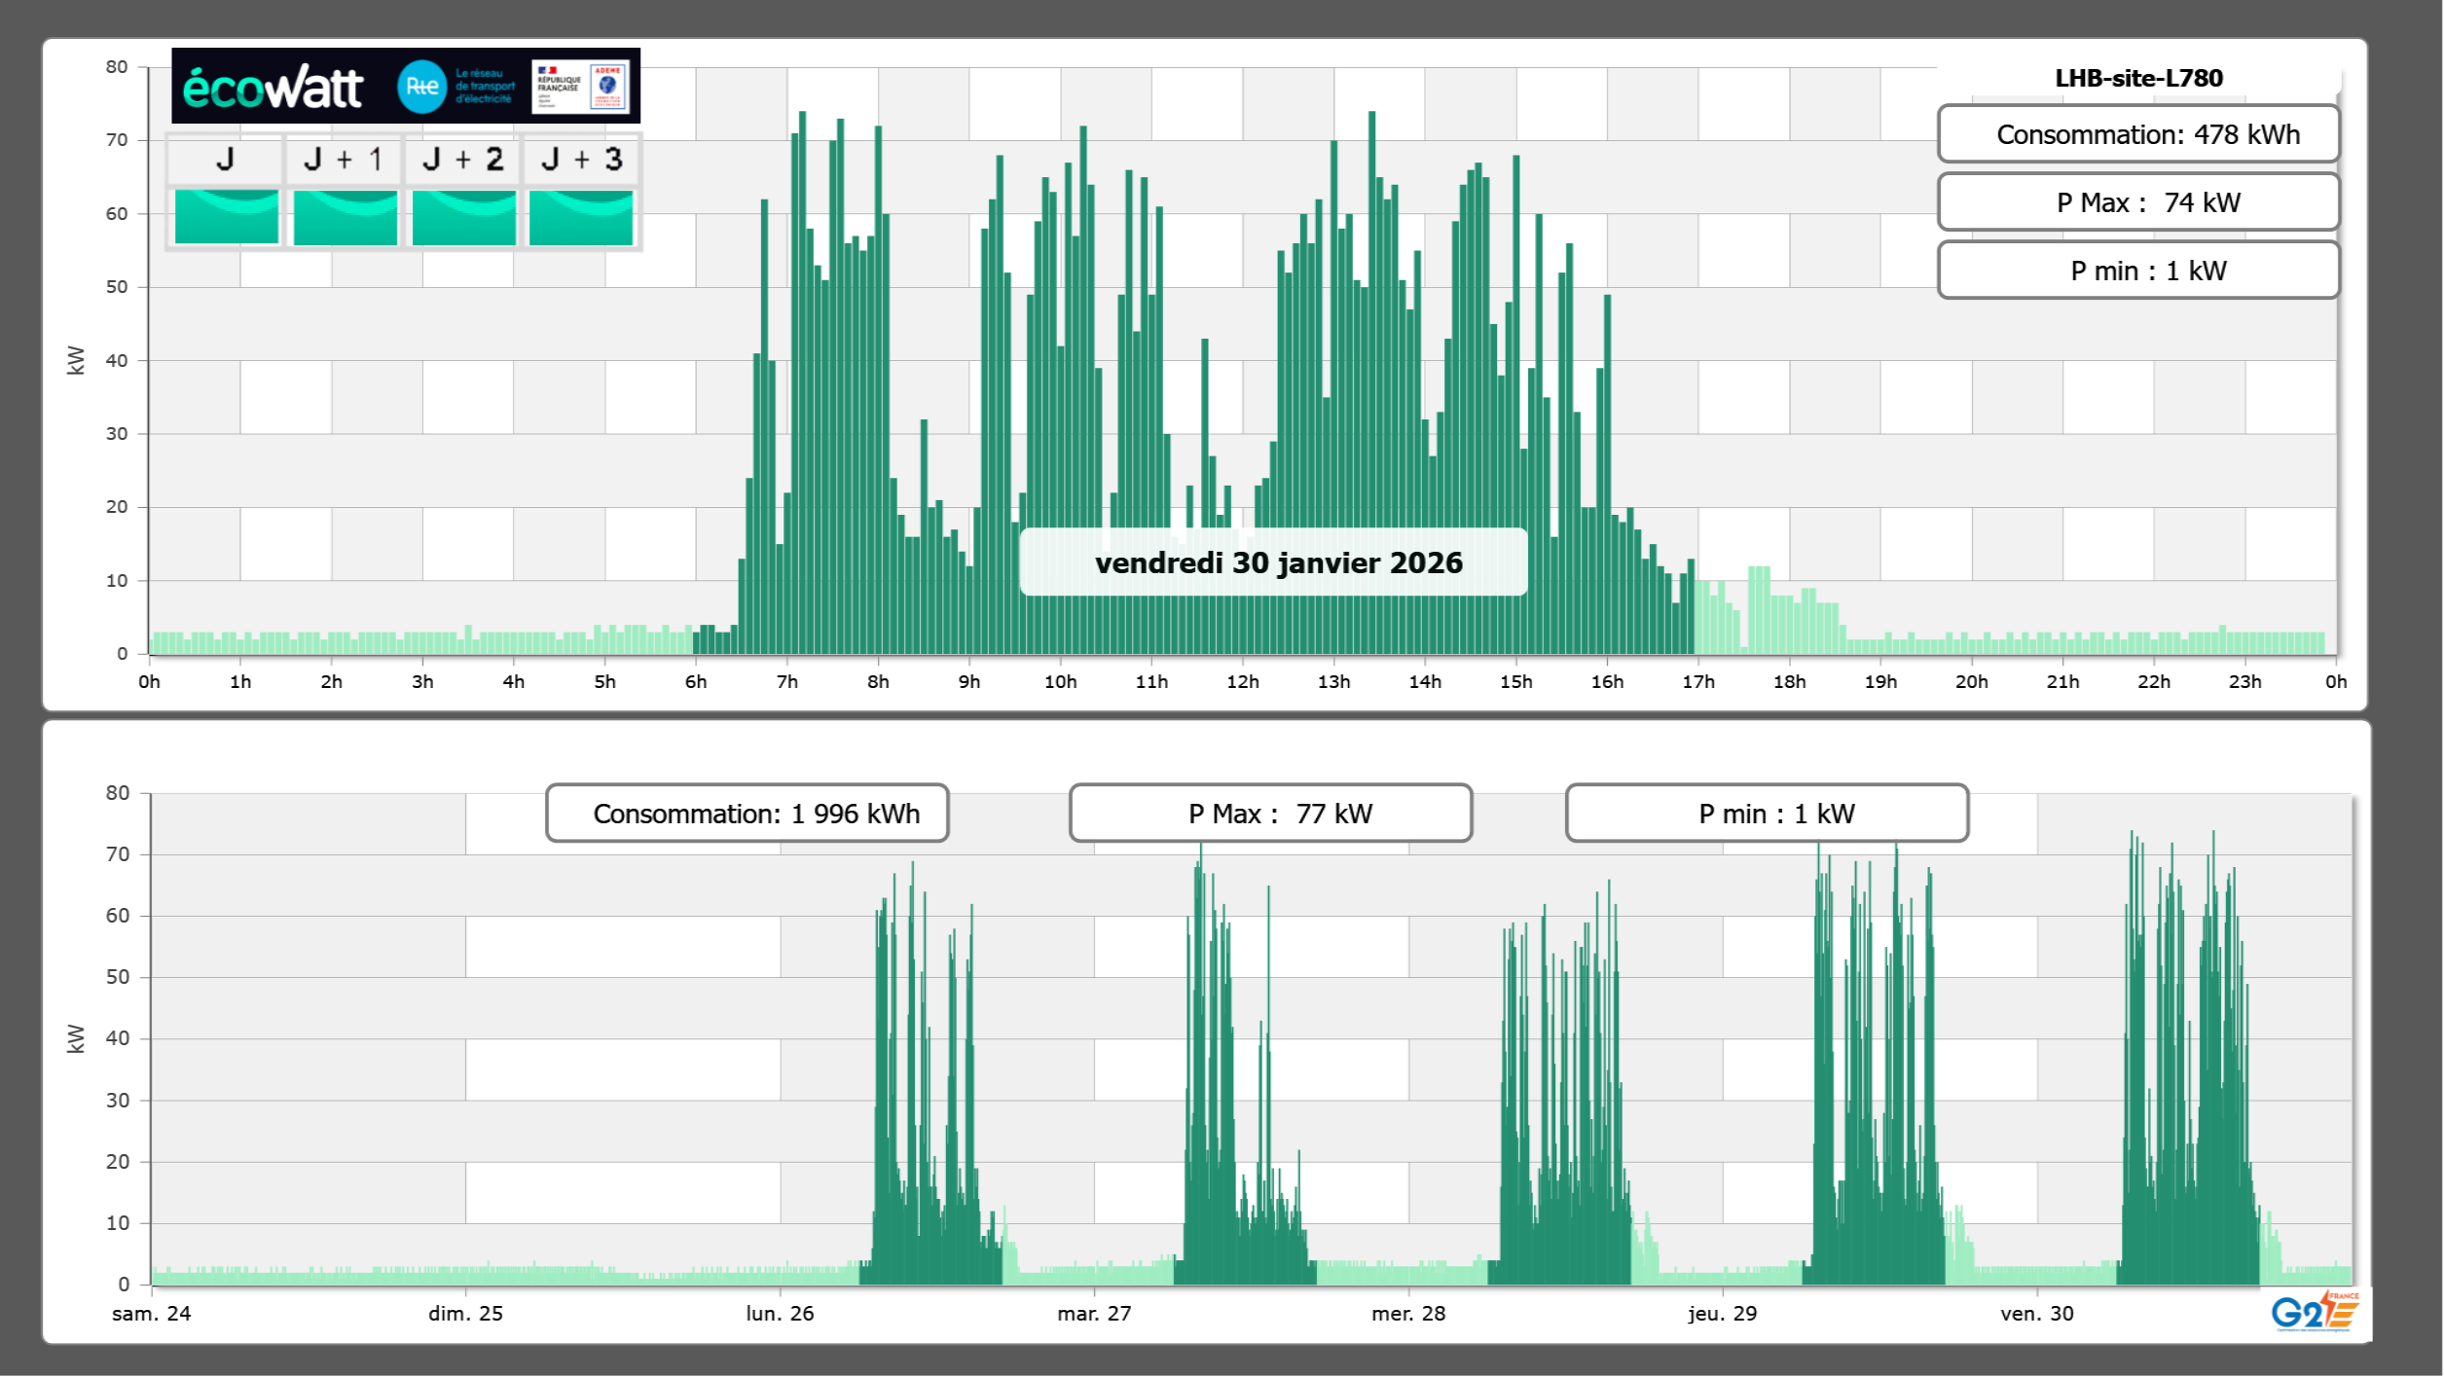Click the Consommation: 478 kWh box

coord(2137,134)
